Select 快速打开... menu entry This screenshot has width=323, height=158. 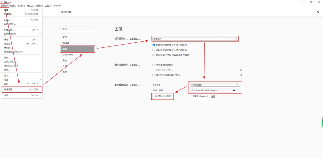pos(21,30)
